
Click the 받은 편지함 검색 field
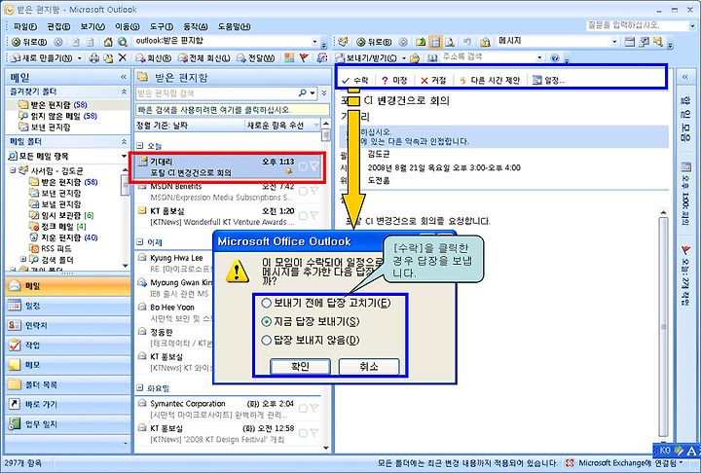coord(217,93)
